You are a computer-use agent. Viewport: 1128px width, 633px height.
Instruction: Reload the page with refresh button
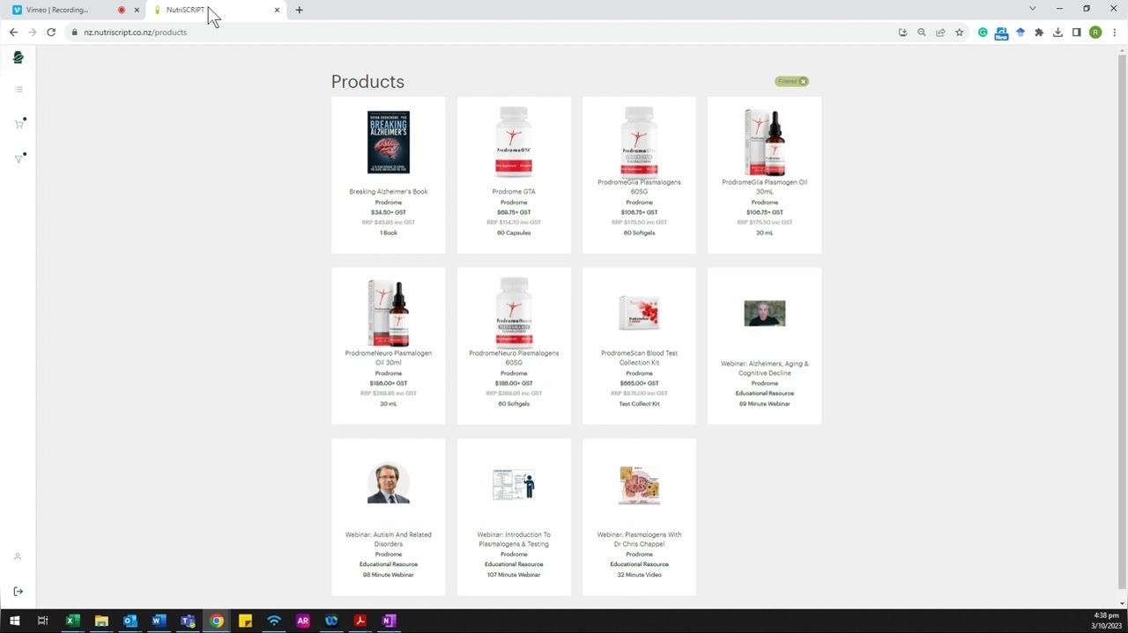click(x=51, y=33)
